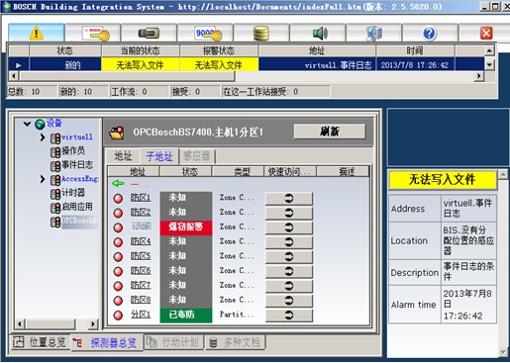Open the 分区1 link
This screenshot has height=363, width=510.
coord(141,315)
